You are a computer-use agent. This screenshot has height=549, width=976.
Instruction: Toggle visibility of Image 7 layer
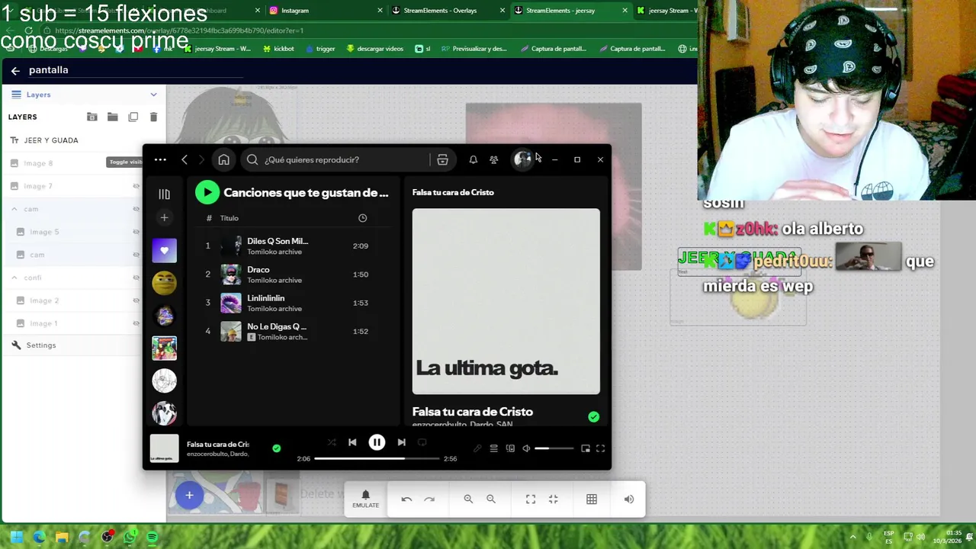(x=136, y=186)
